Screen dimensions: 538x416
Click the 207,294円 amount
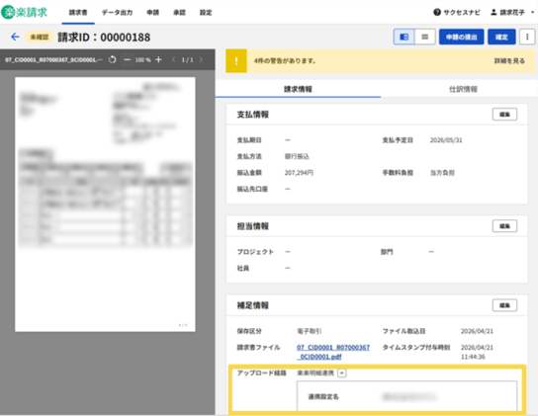[x=299, y=173]
